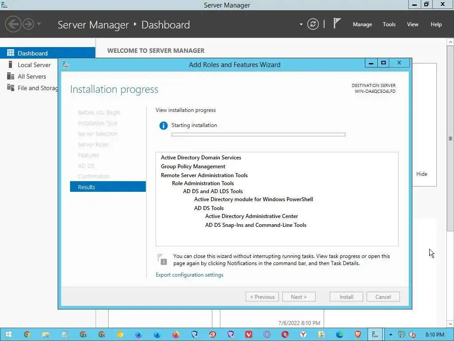
Task: Open Chrome Canary yellow icon on taskbar
Action: point(120,335)
